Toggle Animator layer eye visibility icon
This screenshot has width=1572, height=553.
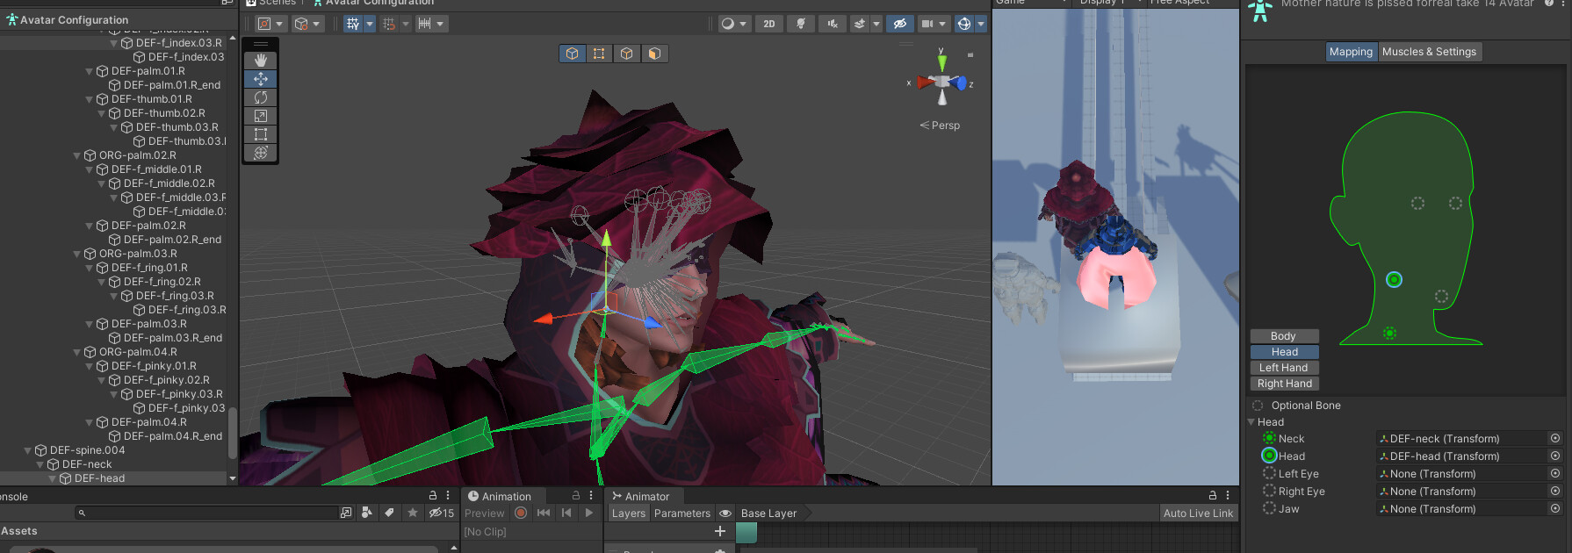[725, 513]
